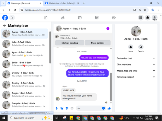Open the Facebook search magnifier
The height and width of the screenshot is (121, 162).
[x=12, y=18]
